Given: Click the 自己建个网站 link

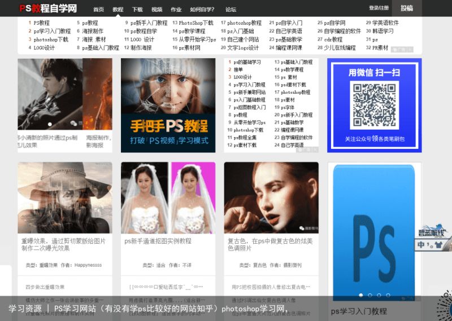Looking at the screenshot, I should [x=243, y=39].
